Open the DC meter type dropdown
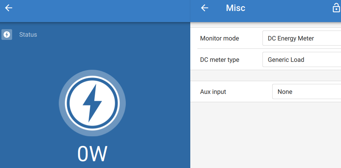This screenshot has width=341, height=168. [x=302, y=59]
